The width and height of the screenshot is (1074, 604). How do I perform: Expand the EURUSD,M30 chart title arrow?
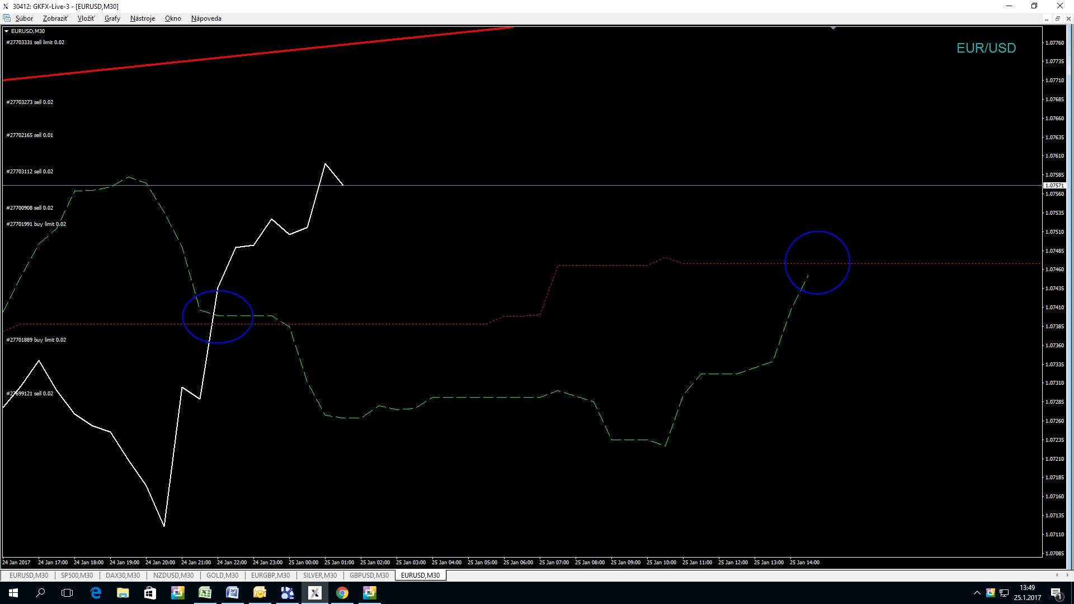pos(6,31)
